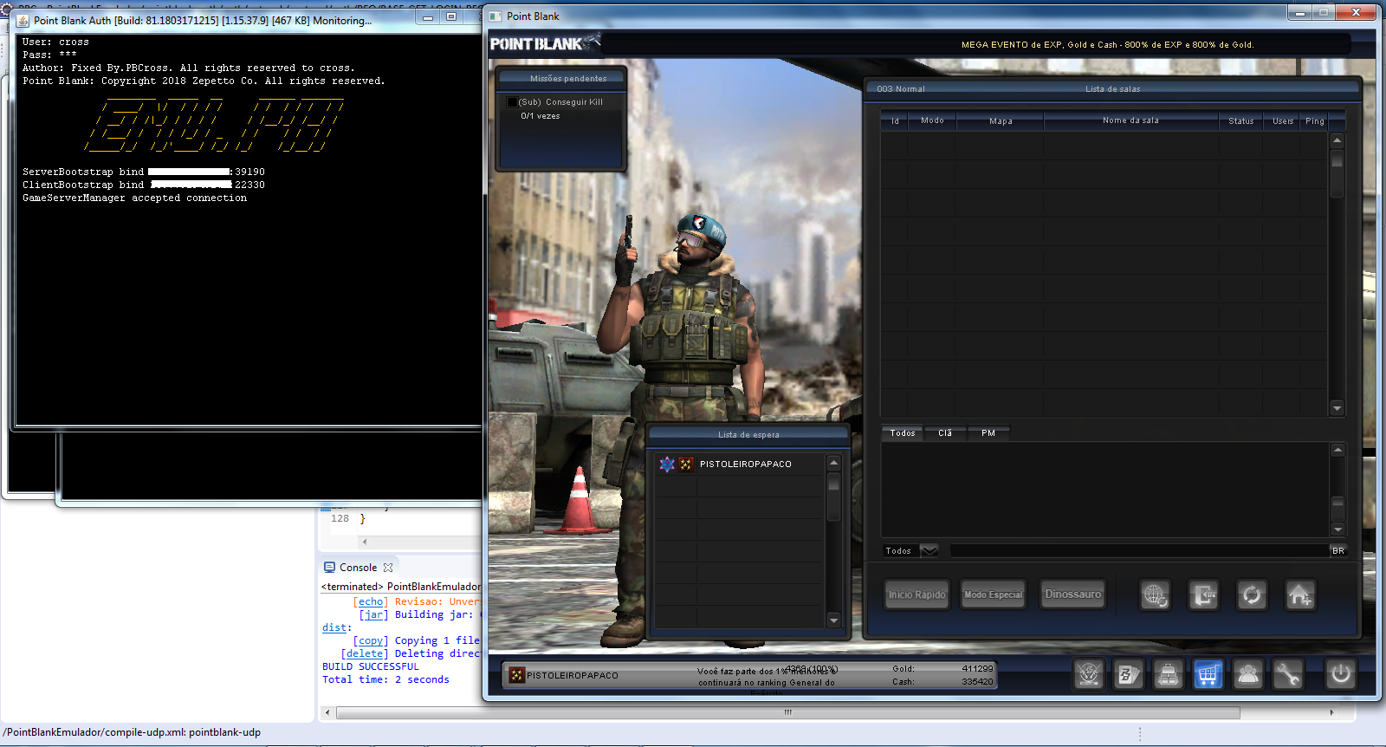The image size is (1386, 747).
Task: Open the server/channel change globe icon
Action: 1155,594
